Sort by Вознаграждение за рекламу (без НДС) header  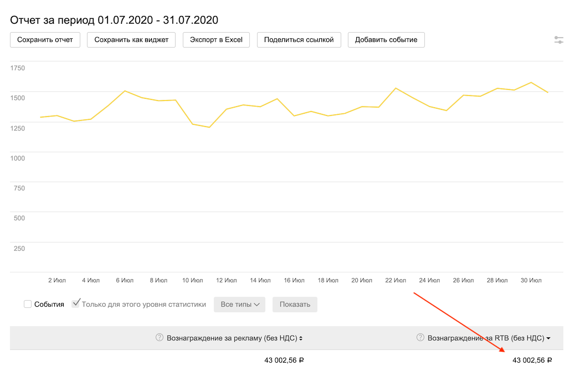(232, 338)
